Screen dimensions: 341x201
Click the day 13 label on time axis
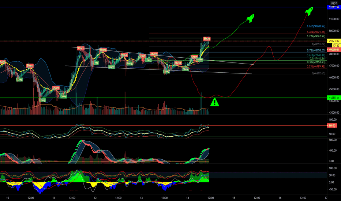(141, 198)
